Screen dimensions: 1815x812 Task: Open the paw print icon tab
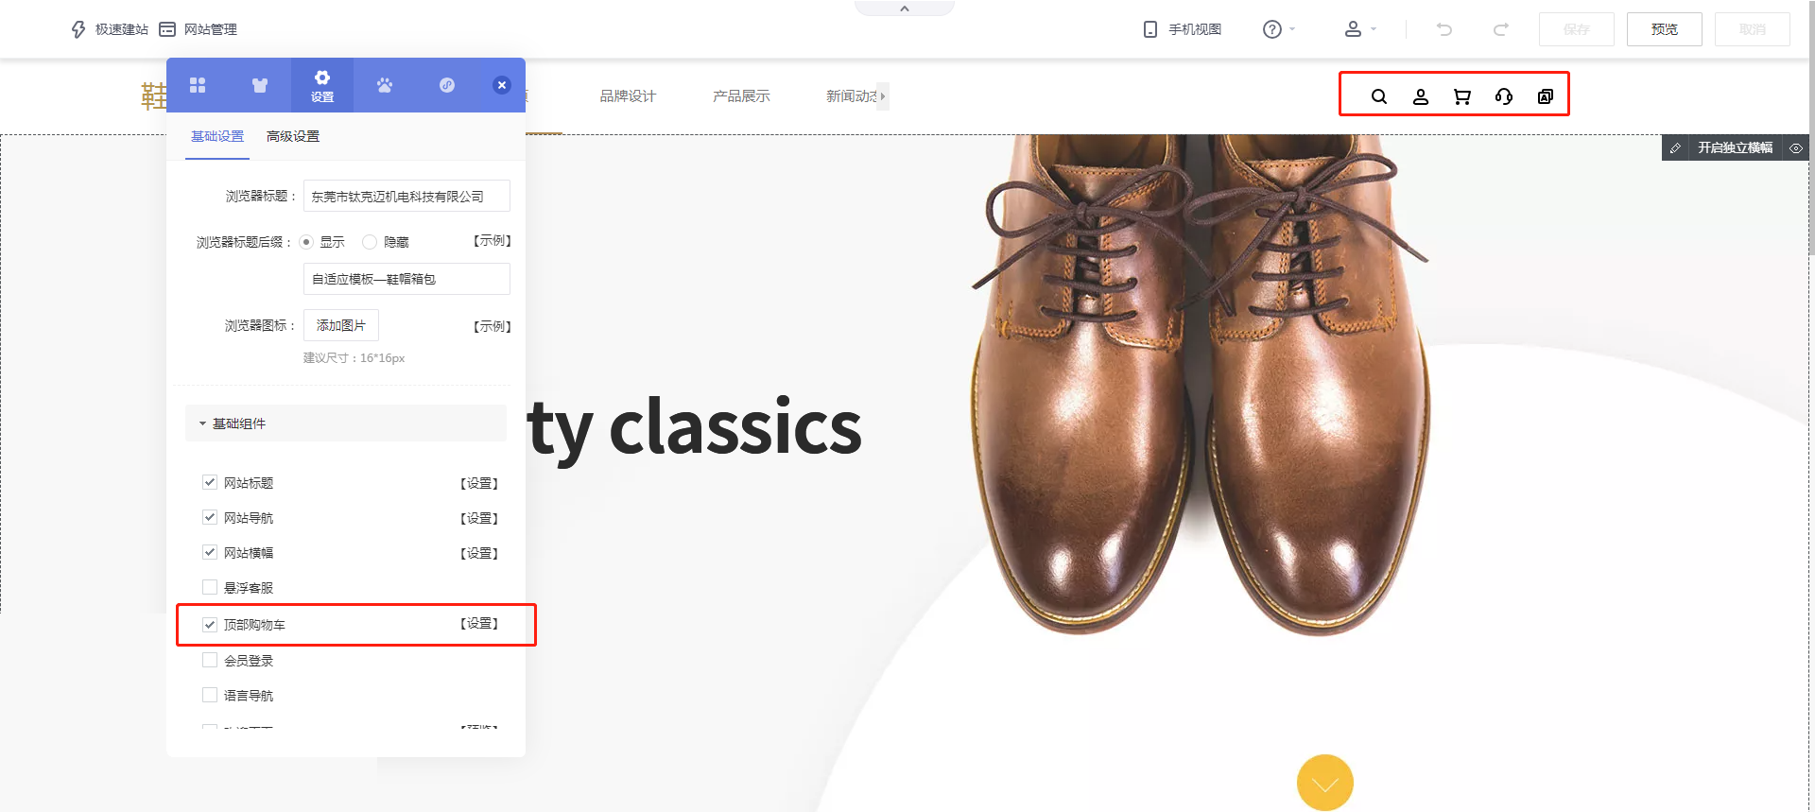[x=385, y=85]
